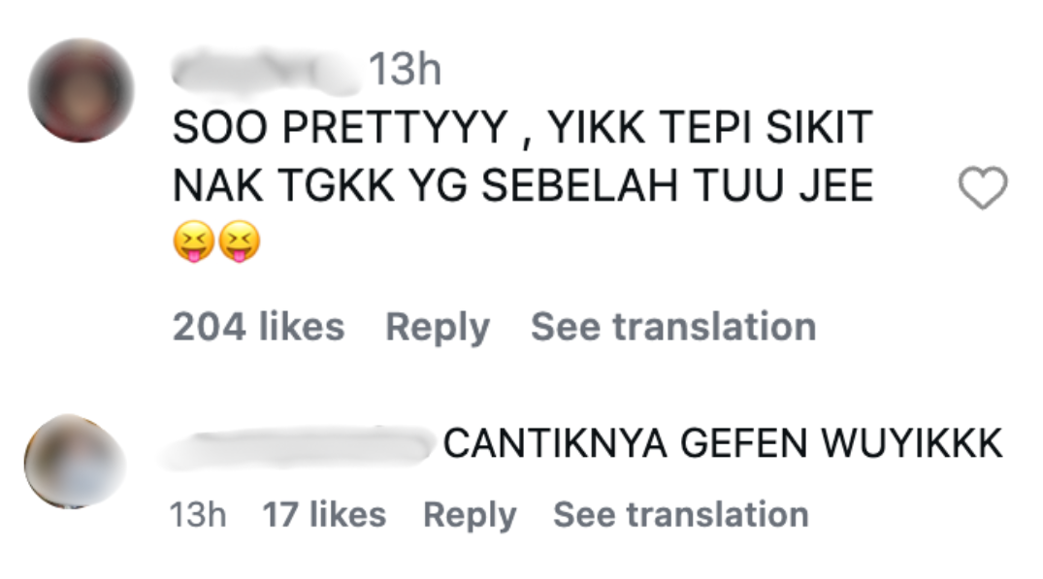
Task: Reply to the SOO PRETTYYY comment
Action: click(x=439, y=326)
